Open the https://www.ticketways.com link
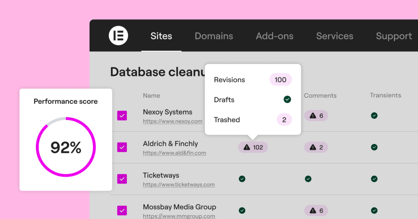The width and height of the screenshot is (418, 219). click(179, 184)
